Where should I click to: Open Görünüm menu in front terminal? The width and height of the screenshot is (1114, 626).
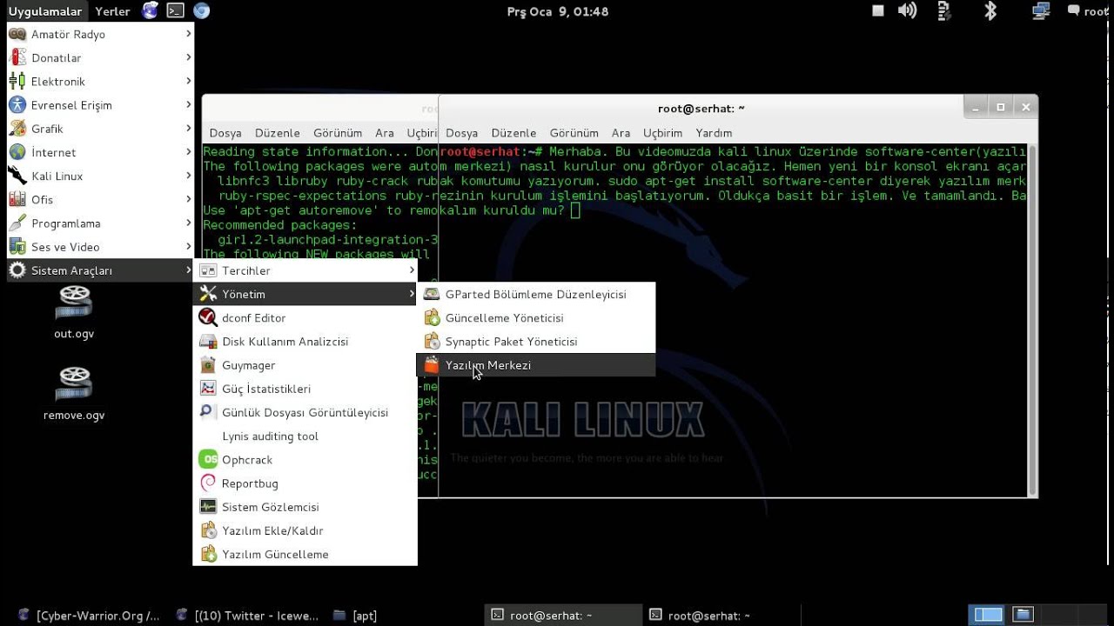pos(574,133)
